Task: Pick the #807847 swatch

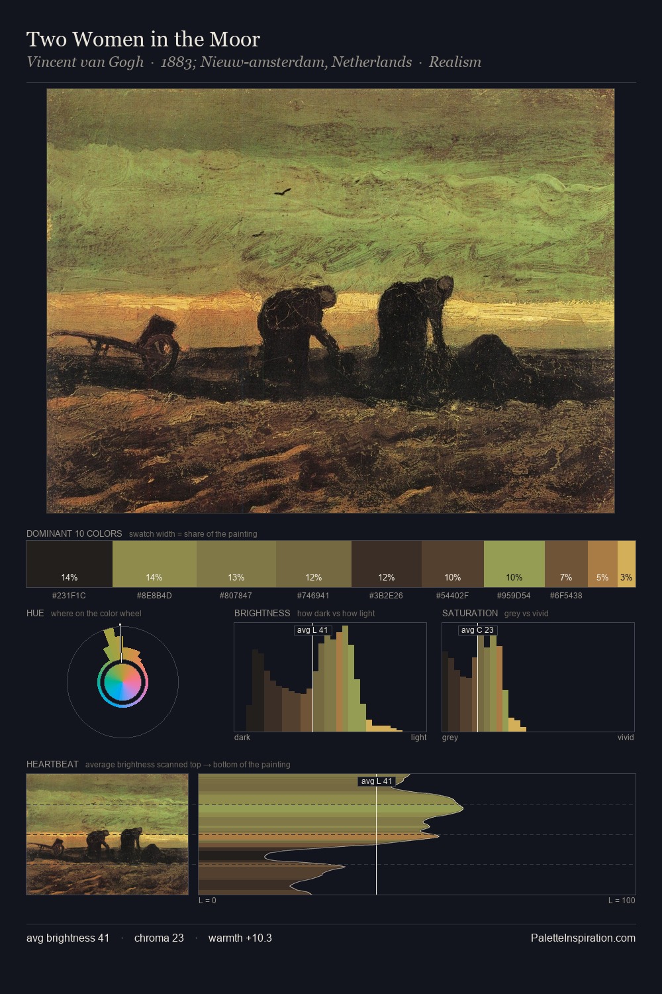Action: tap(236, 564)
